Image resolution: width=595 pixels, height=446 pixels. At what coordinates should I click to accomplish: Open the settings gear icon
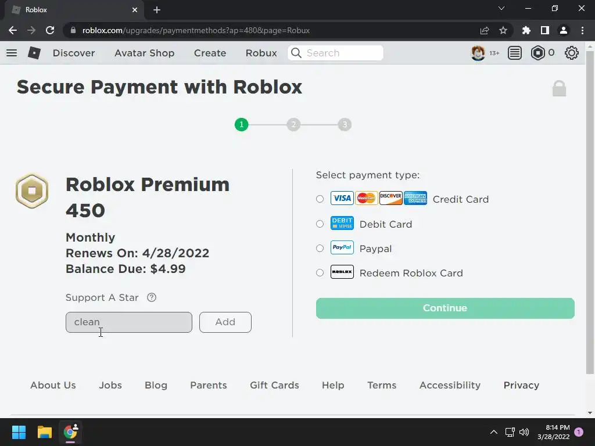572,53
